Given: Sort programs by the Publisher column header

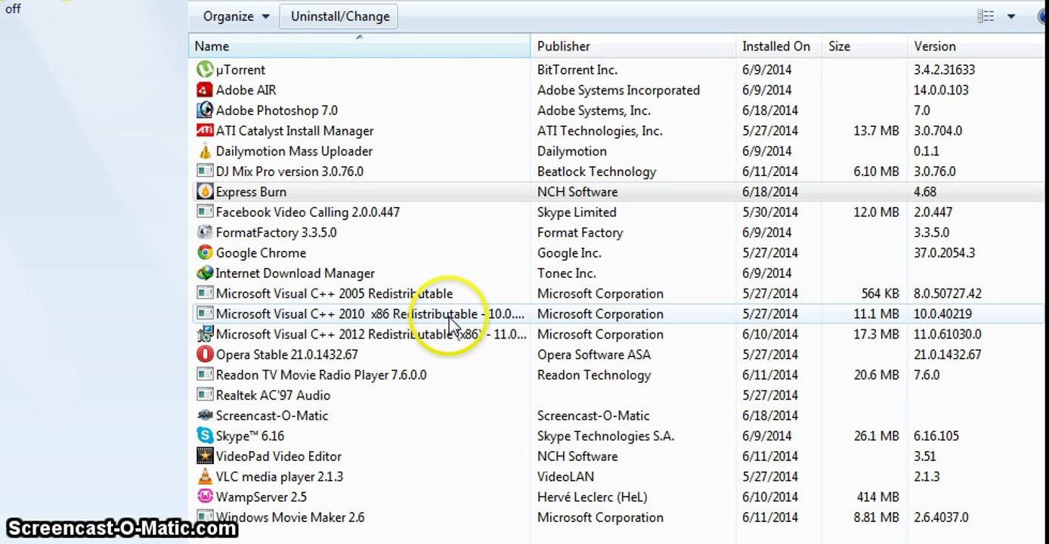Looking at the screenshot, I should [633, 46].
